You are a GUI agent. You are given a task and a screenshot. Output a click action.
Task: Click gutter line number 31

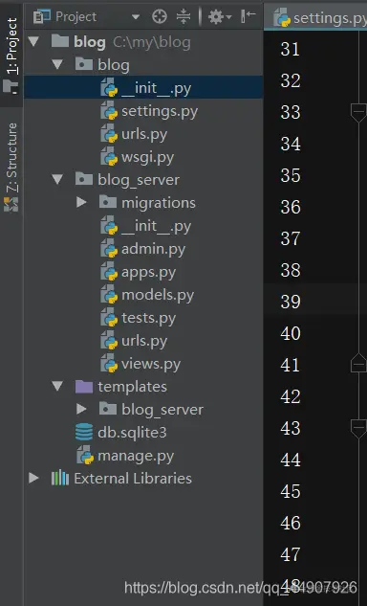(x=291, y=49)
